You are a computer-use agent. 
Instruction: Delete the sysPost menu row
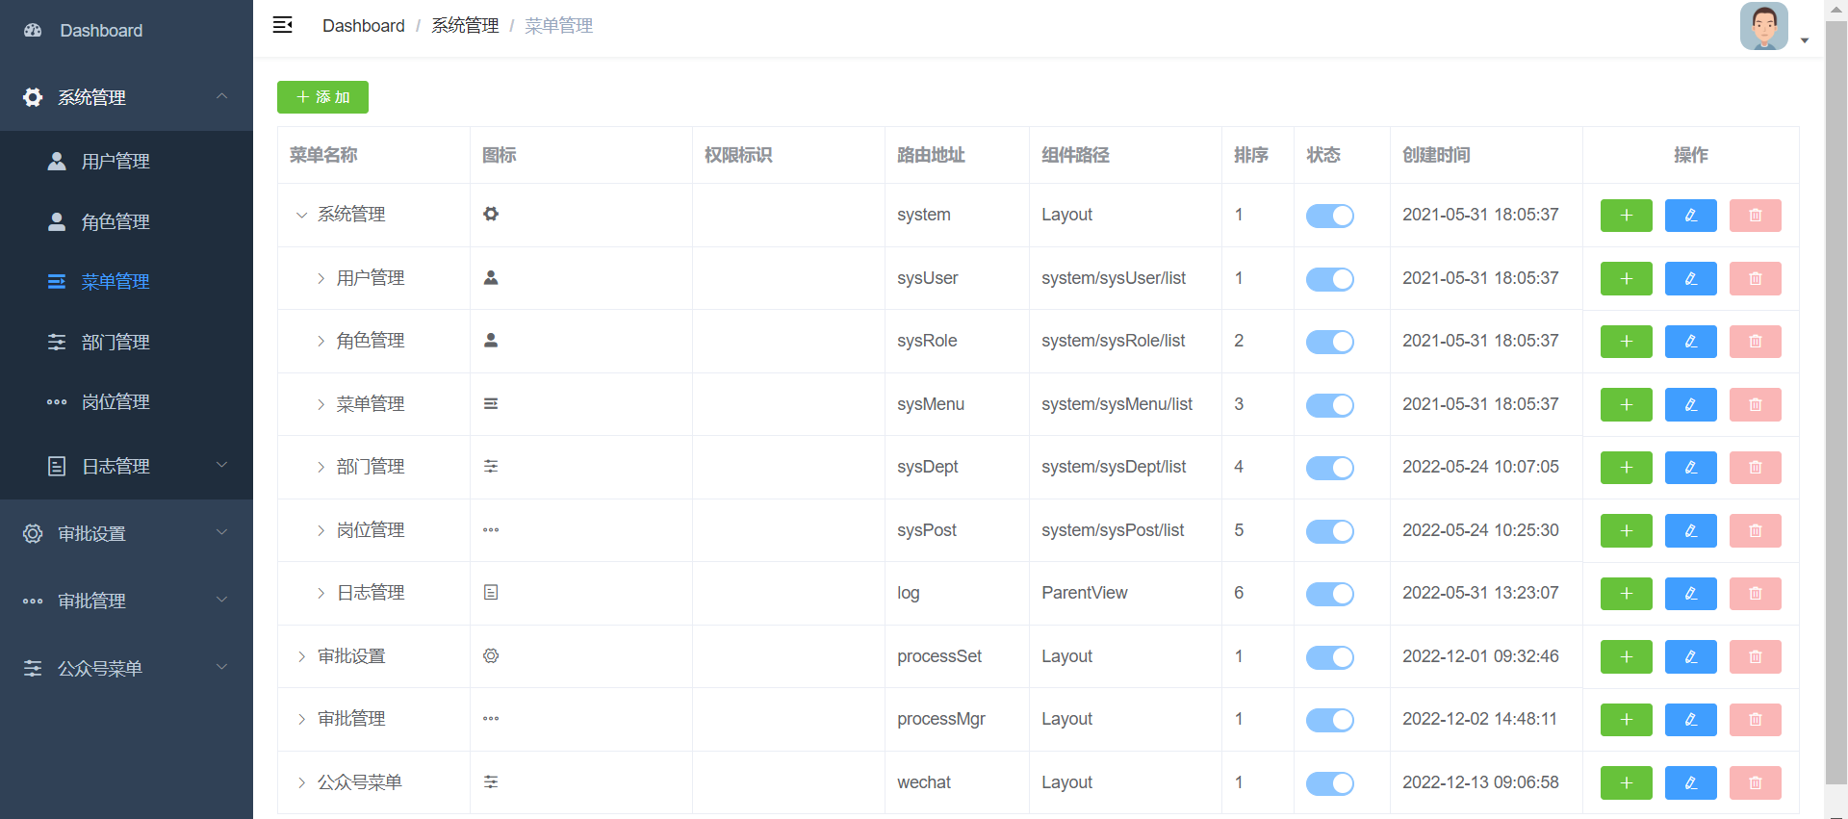(1756, 530)
